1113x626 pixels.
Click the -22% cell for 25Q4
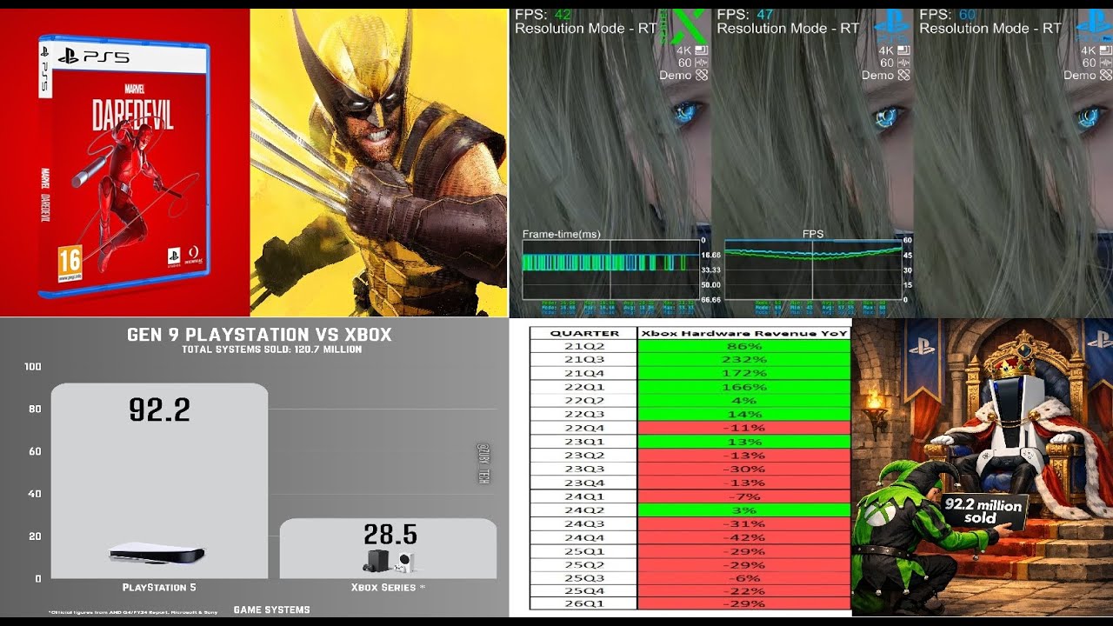[744, 592]
